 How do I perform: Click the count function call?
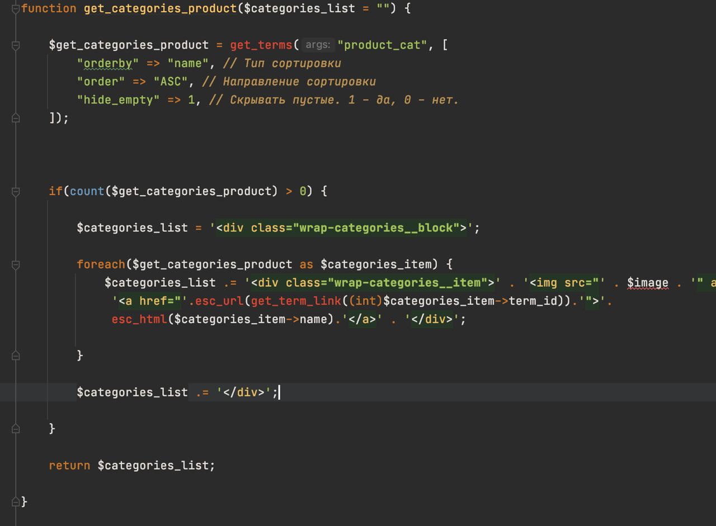click(87, 191)
